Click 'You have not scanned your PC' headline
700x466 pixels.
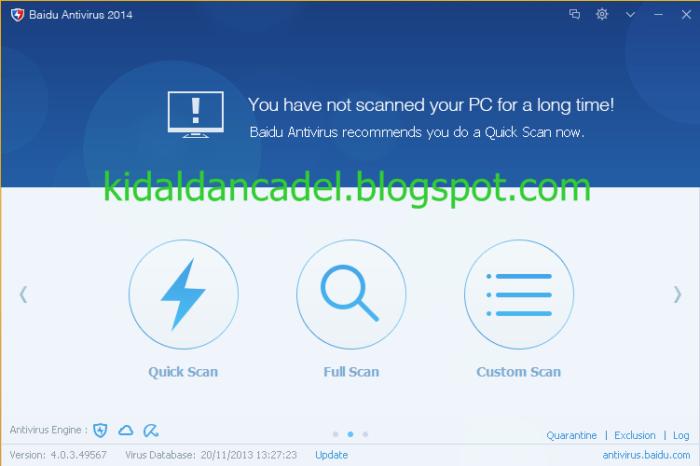click(x=431, y=105)
